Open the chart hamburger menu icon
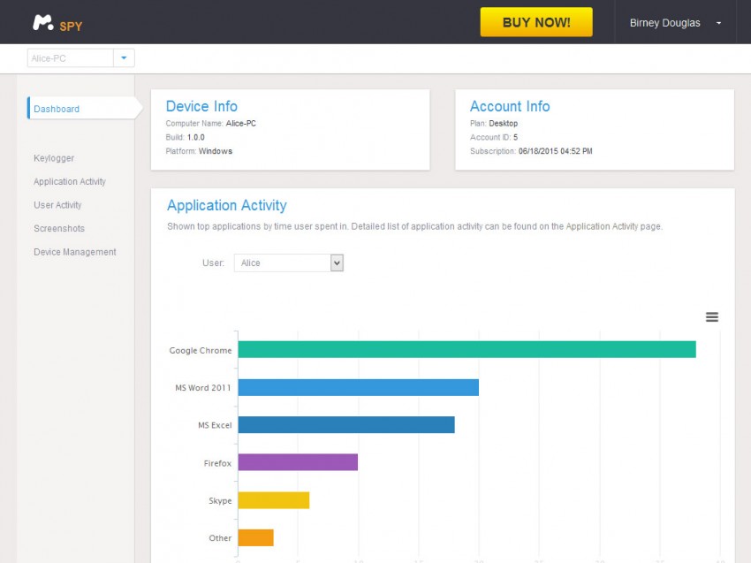Viewport: 751px width, 563px height. [x=711, y=317]
